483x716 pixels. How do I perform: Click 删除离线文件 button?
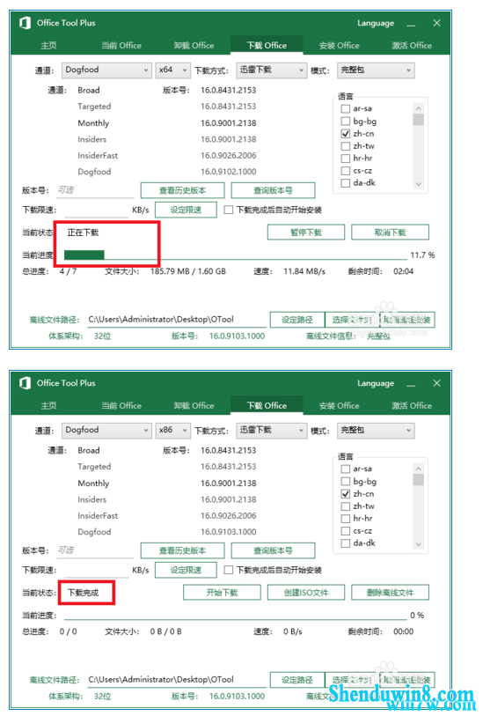click(390, 592)
